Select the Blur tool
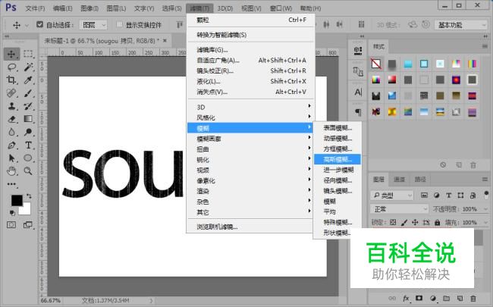The height and width of the screenshot is (307, 493). pyautogui.click(x=11, y=132)
